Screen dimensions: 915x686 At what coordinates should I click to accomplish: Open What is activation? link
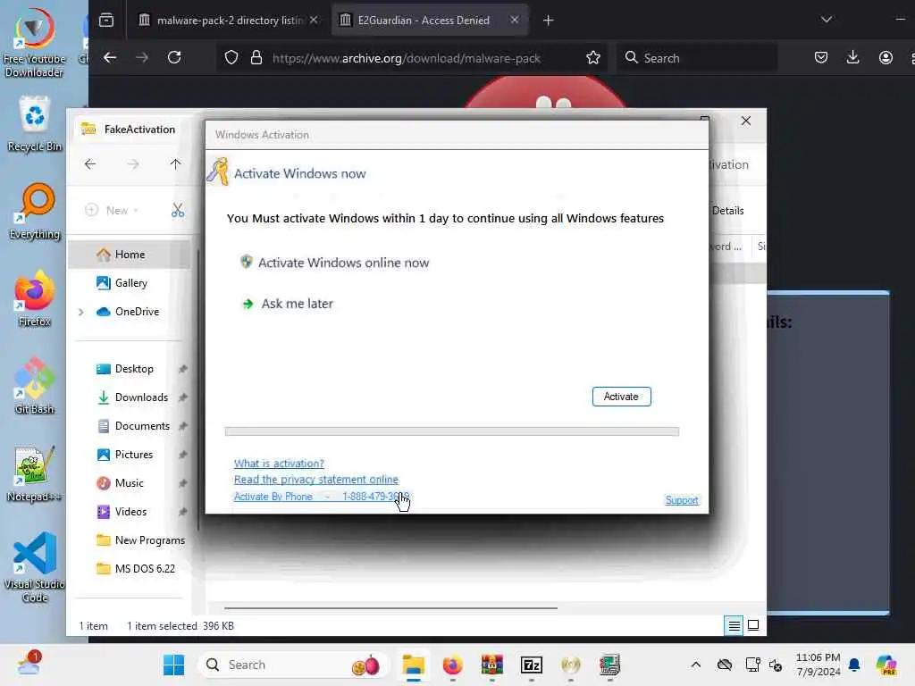click(x=279, y=464)
